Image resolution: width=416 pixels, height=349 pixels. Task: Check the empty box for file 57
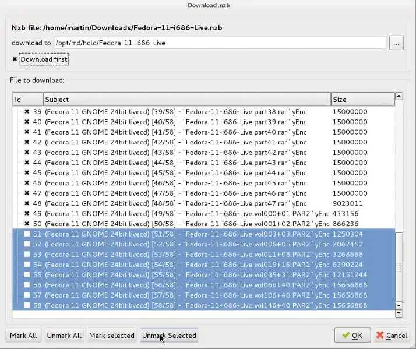click(x=27, y=295)
